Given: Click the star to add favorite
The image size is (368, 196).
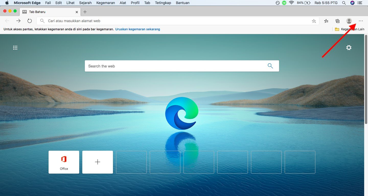Looking at the screenshot, I should tap(314, 21).
